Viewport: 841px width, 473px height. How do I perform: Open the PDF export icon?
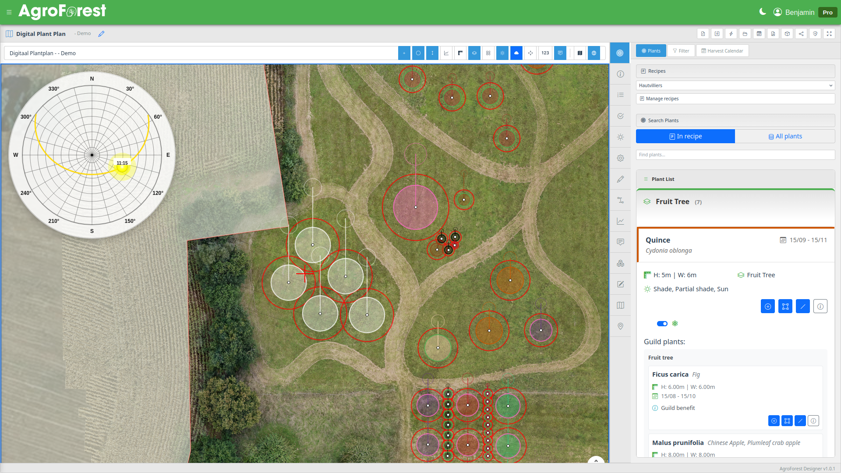click(773, 33)
